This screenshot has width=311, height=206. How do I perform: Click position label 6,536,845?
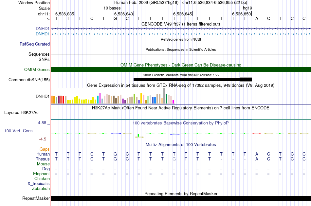[182, 14]
